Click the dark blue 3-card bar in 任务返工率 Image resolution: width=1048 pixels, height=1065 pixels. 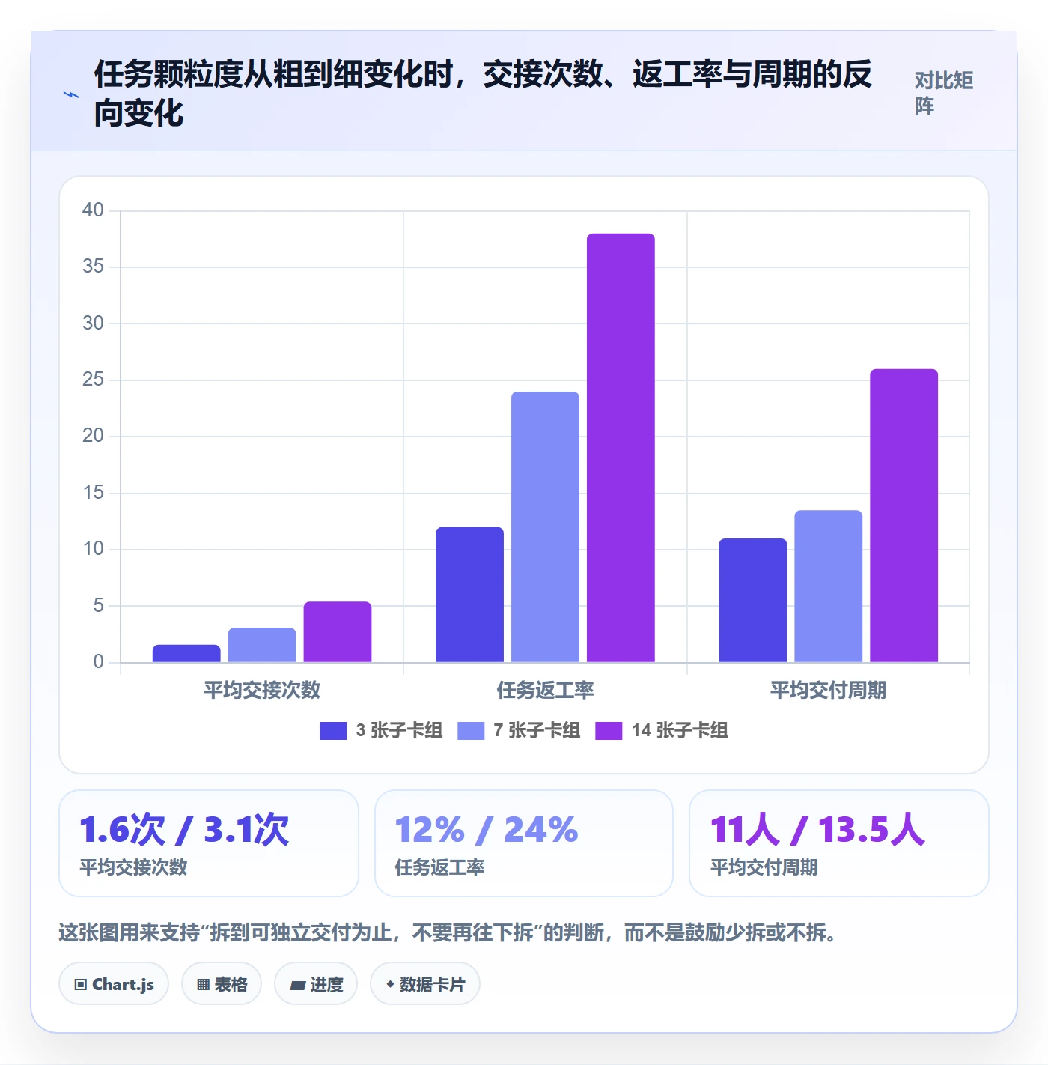pos(469,595)
